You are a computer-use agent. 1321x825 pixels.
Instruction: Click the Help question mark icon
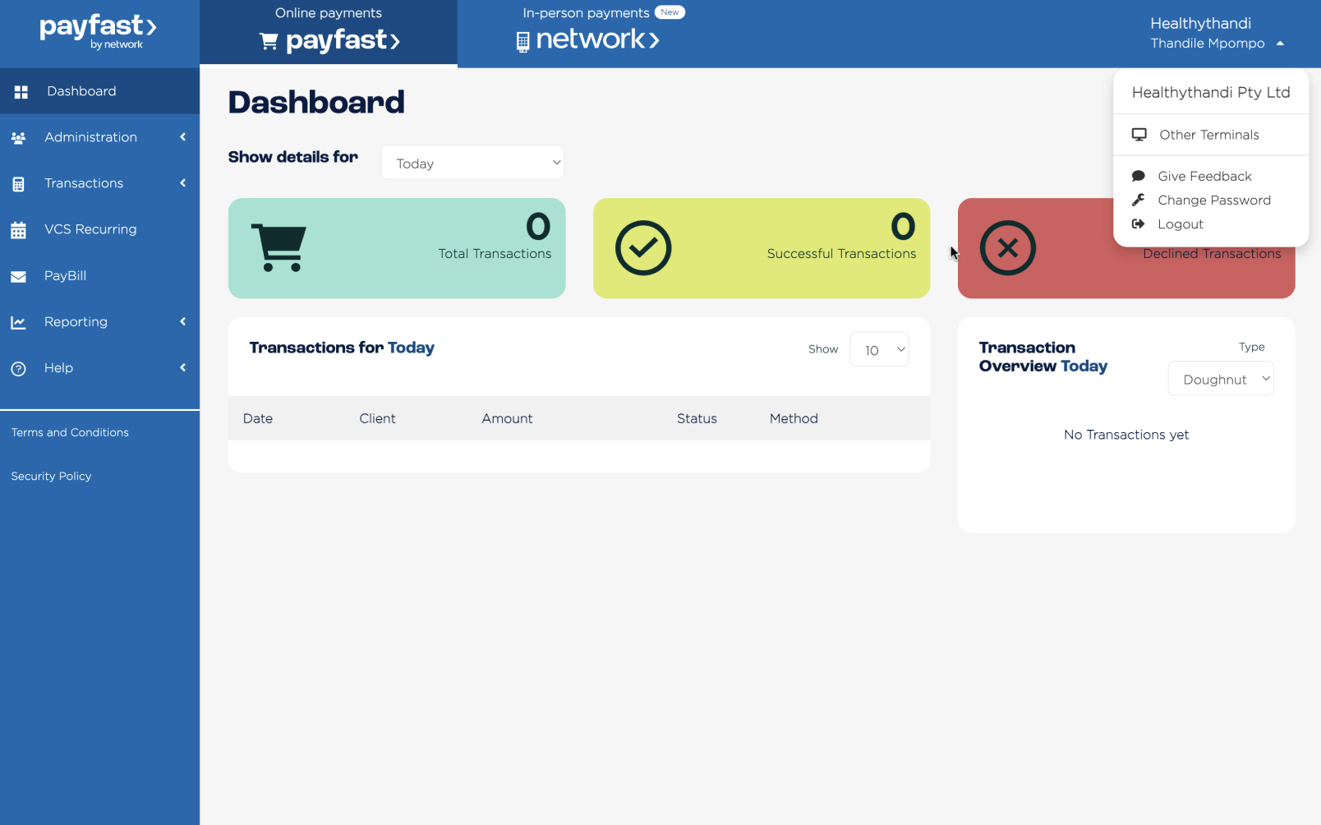coord(19,369)
